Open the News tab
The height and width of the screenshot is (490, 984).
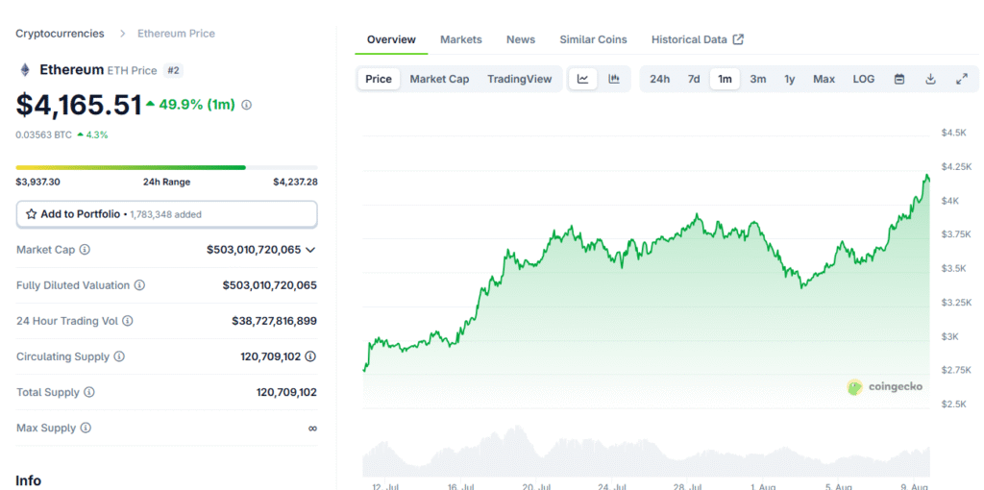[521, 39]
